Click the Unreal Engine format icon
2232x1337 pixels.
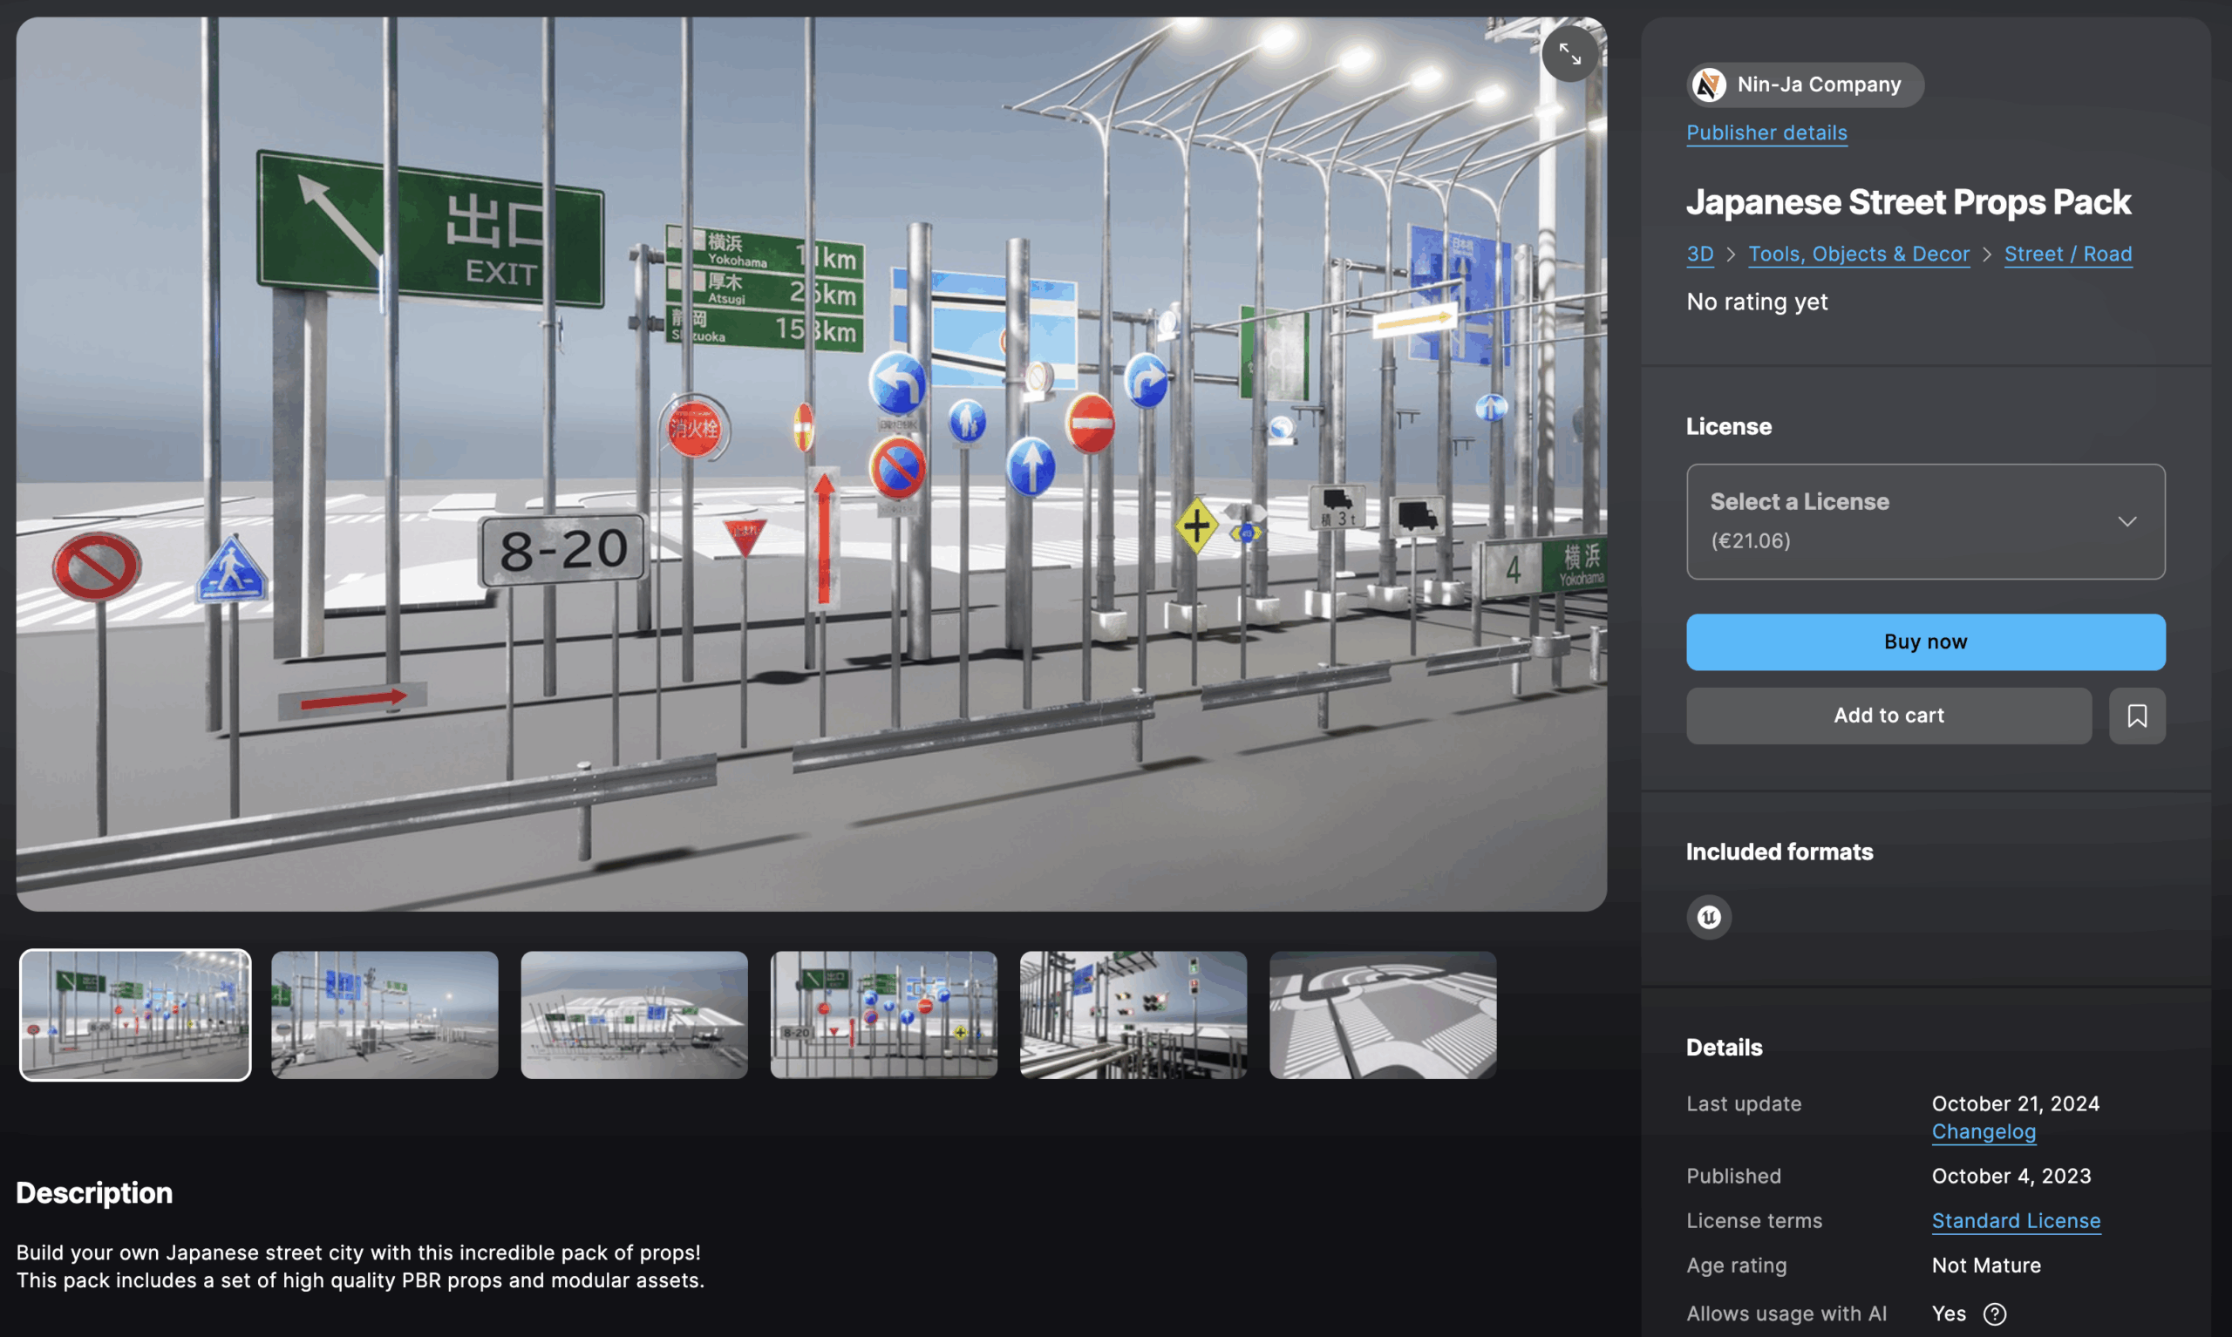coord(1709,917)
